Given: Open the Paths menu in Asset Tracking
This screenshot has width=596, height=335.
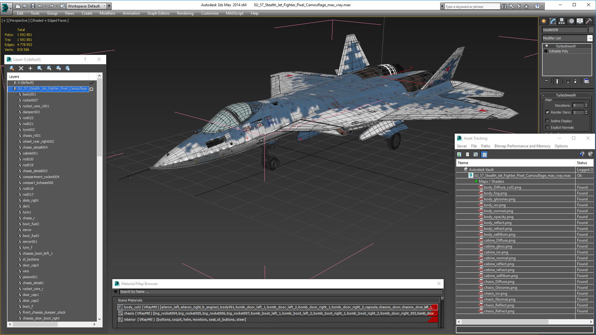Looking at the screenshot, I should tap(485, 146).
